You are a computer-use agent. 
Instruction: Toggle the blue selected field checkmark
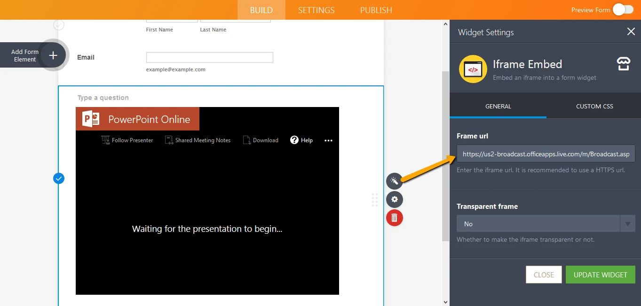pos(59,178)
